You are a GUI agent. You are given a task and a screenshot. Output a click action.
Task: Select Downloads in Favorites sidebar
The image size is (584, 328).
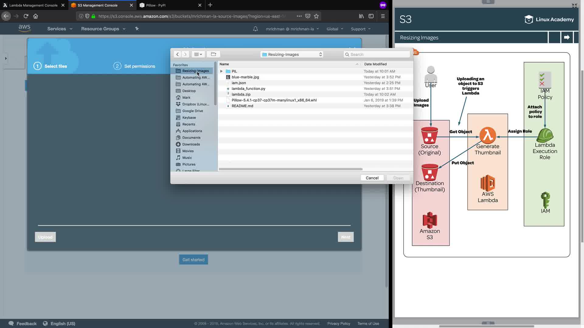click(x=191, y=144)
